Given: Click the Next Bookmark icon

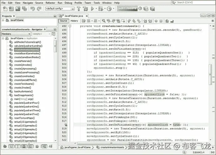Looking at the screenshot, I should pos(134,21).
